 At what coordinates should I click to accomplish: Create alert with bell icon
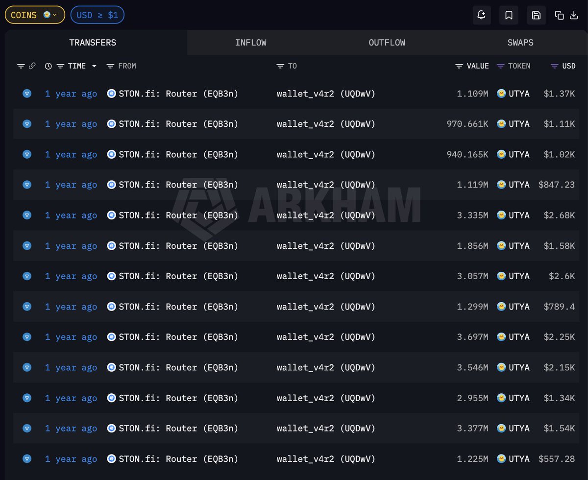[482, 15]
